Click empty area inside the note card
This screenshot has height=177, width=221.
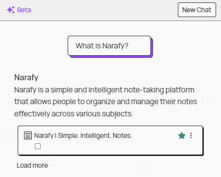point(114,147)
